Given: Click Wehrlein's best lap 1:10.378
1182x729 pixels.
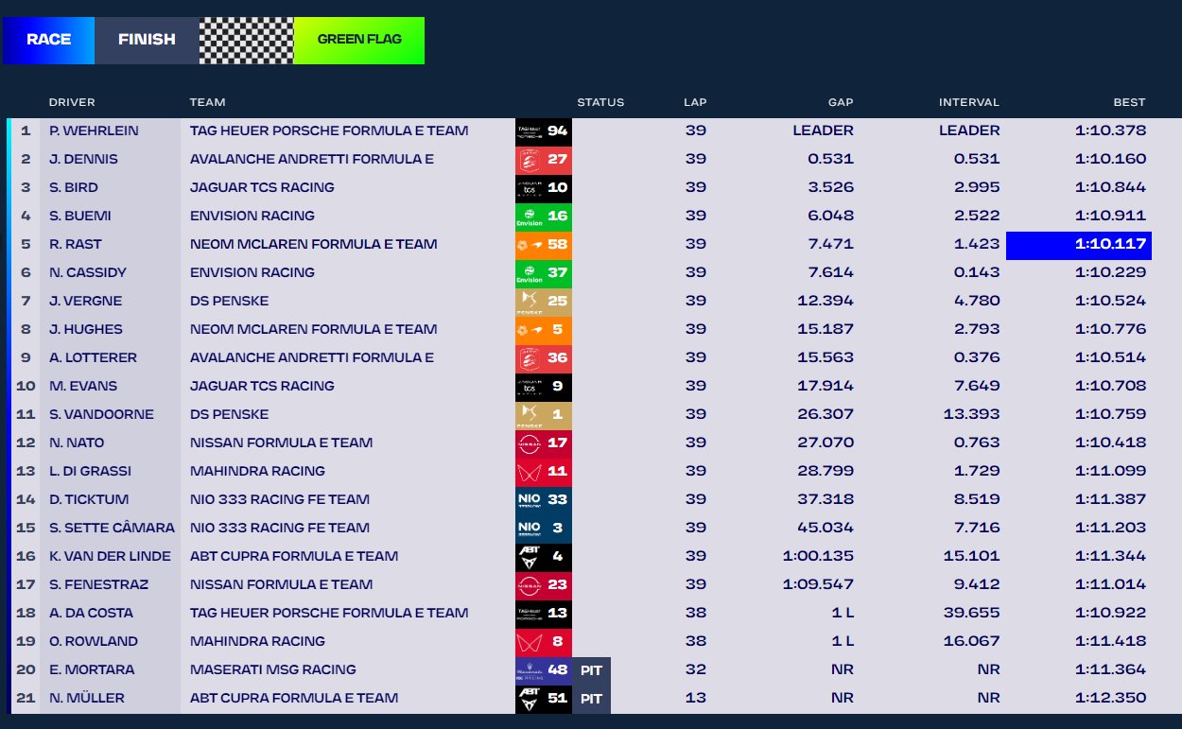Looking at the screenshot, I should pyautogui.click(x=1111, y=130).
